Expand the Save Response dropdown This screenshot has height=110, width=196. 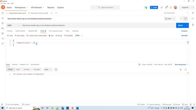[x=187, y=64]
